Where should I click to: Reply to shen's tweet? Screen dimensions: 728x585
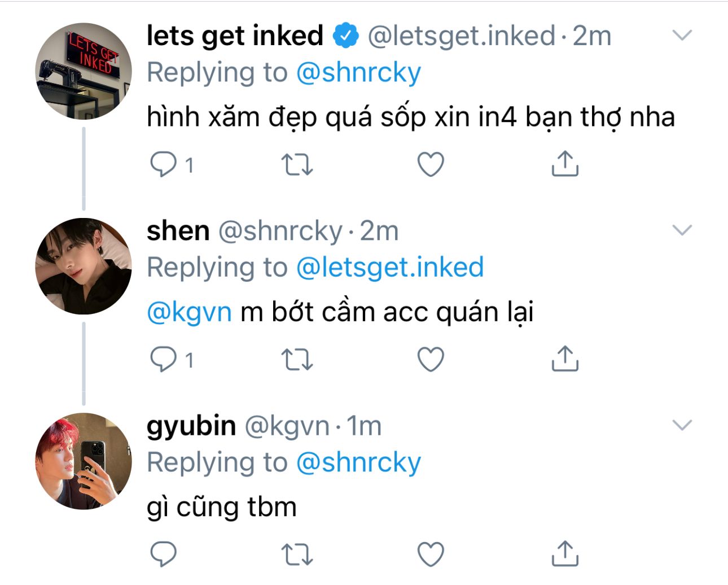[164, 359]
